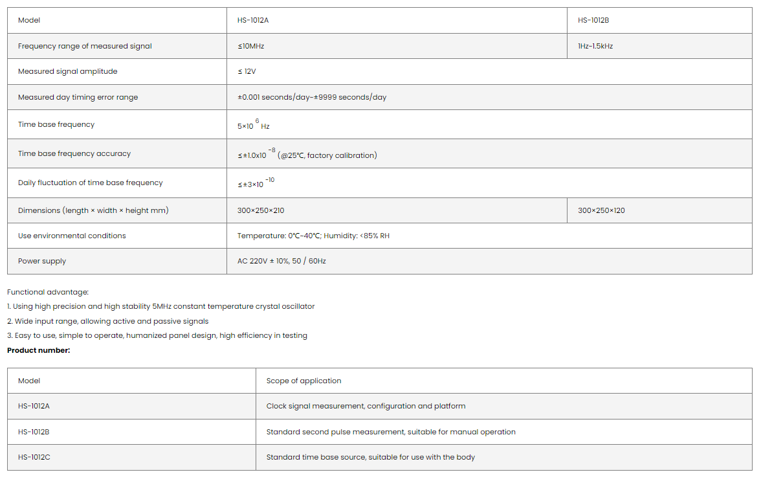
Task: Click the 'Scope of application' column header
Action: click(303, 381)
